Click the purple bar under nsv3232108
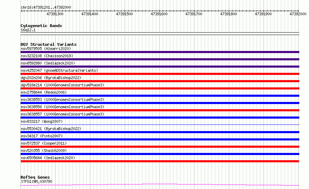The height and width of the screenshot is (189, 309). (x=160, y=59)
